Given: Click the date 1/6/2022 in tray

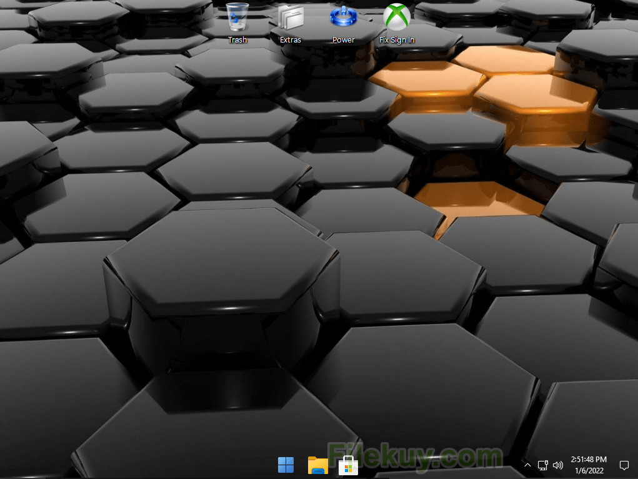Looking at the screenshot, I should coord(589,471).
